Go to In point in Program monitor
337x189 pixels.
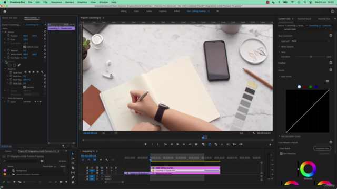pyautogui.click(x=165, y=144)
